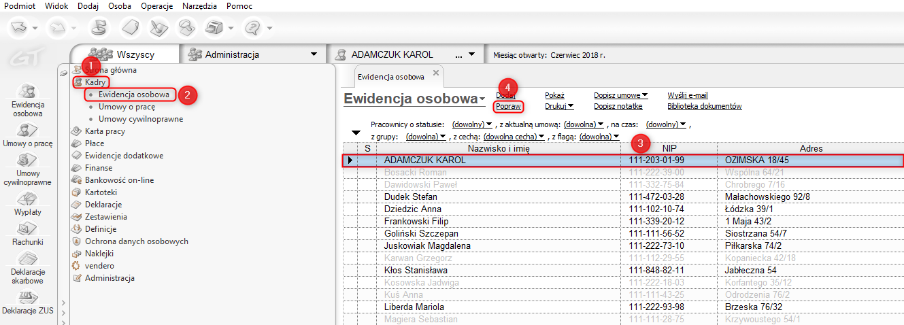
Task: Sort by Nazwisko i imię column header
Action: (x=498, y=148)
